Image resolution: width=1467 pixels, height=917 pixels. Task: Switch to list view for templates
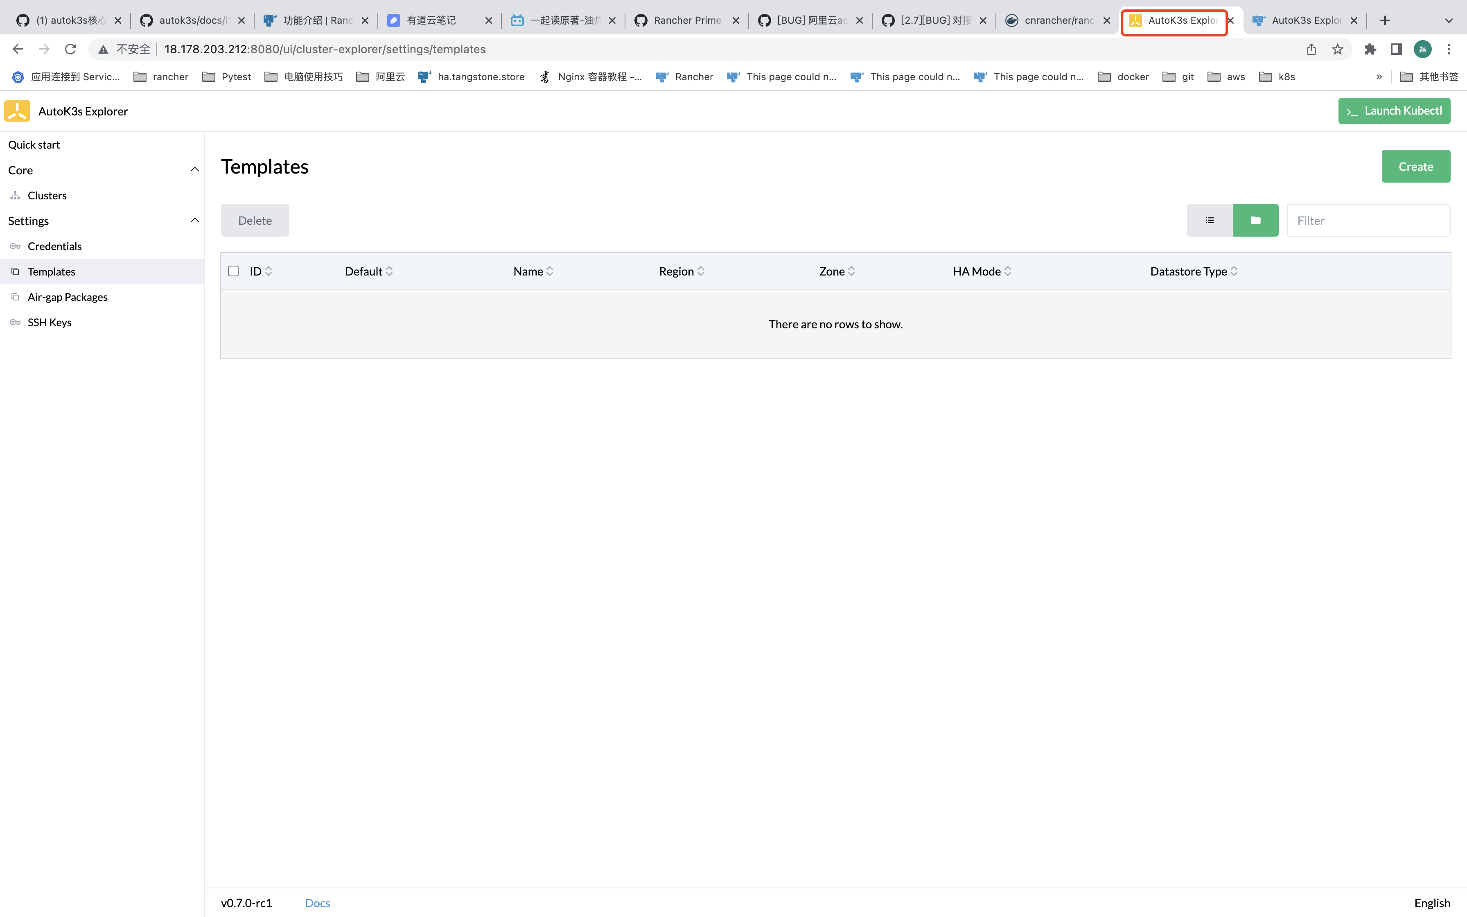coord(1210,219)
